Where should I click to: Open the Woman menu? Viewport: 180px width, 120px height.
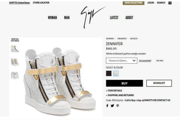click(52, 17)
